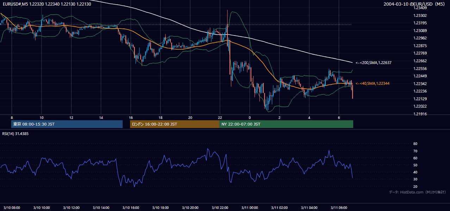Click price axis value 1.23302
This screenshot has width=450, height=211.
point(419,15)
